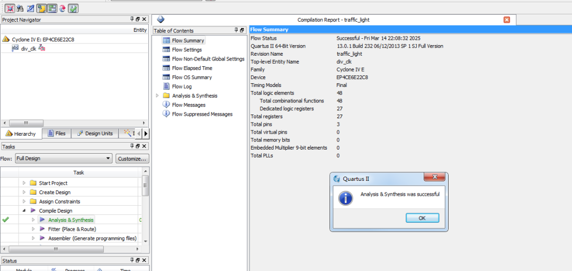Float the Project Navigator panel

(138, 19)
